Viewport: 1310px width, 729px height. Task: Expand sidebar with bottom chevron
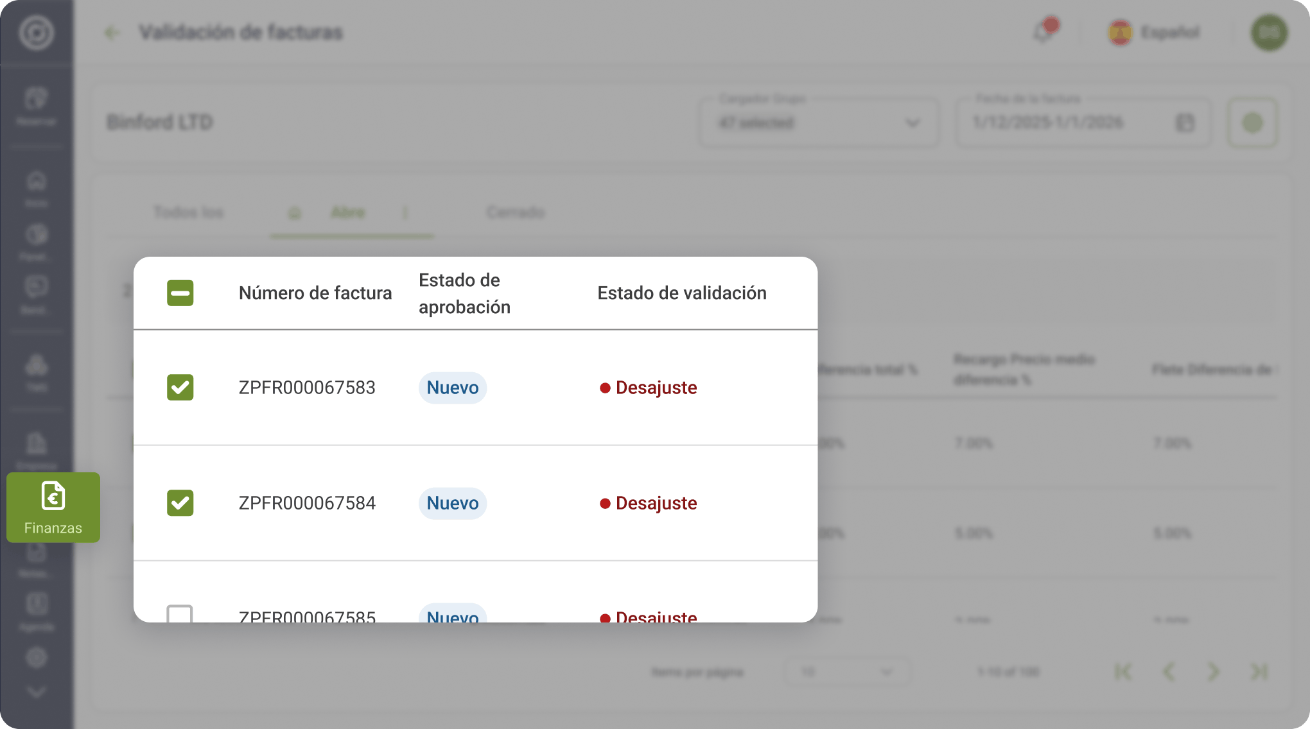pos(36,692)
